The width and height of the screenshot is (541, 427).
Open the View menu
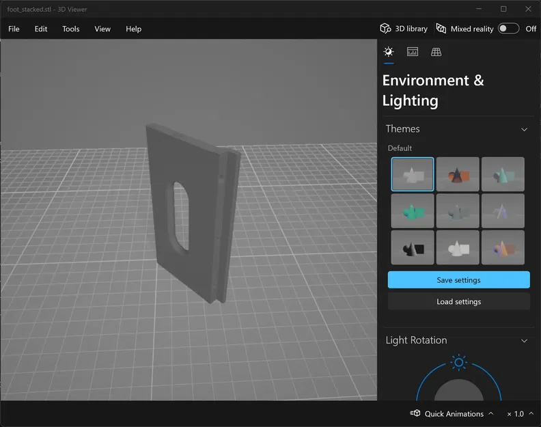(x=102, y=29)
